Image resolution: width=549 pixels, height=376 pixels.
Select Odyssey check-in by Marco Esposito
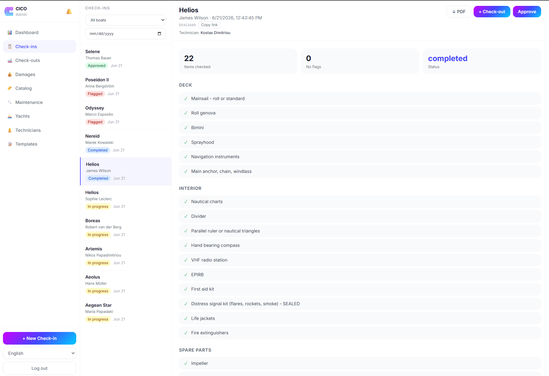126,115
